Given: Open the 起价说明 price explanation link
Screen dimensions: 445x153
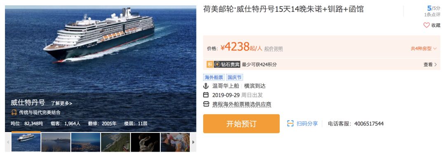Looking at the screenshot, I should pos(273,48).
